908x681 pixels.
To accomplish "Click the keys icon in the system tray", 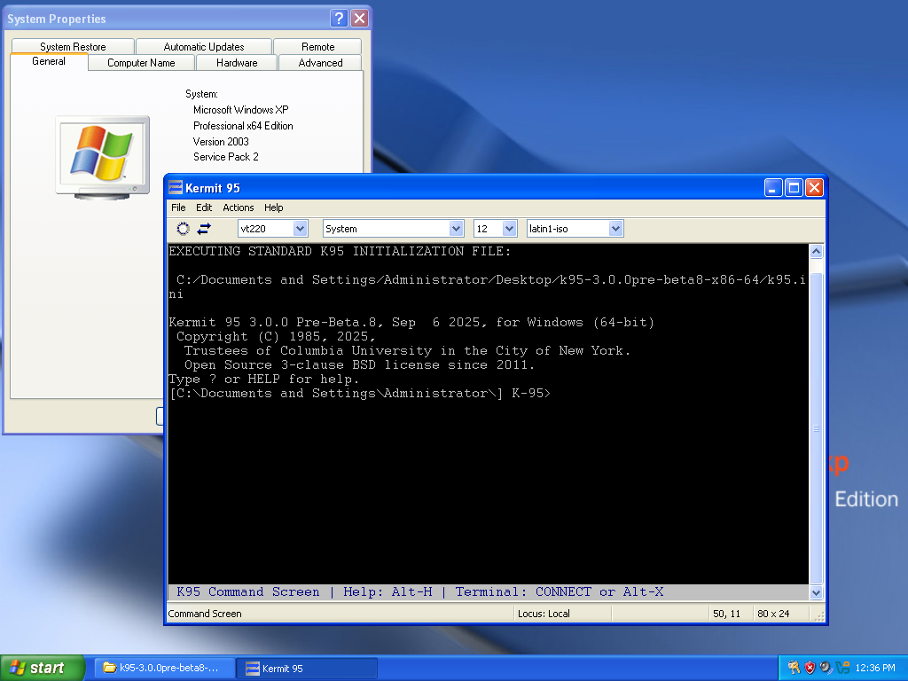I will 794,668.
